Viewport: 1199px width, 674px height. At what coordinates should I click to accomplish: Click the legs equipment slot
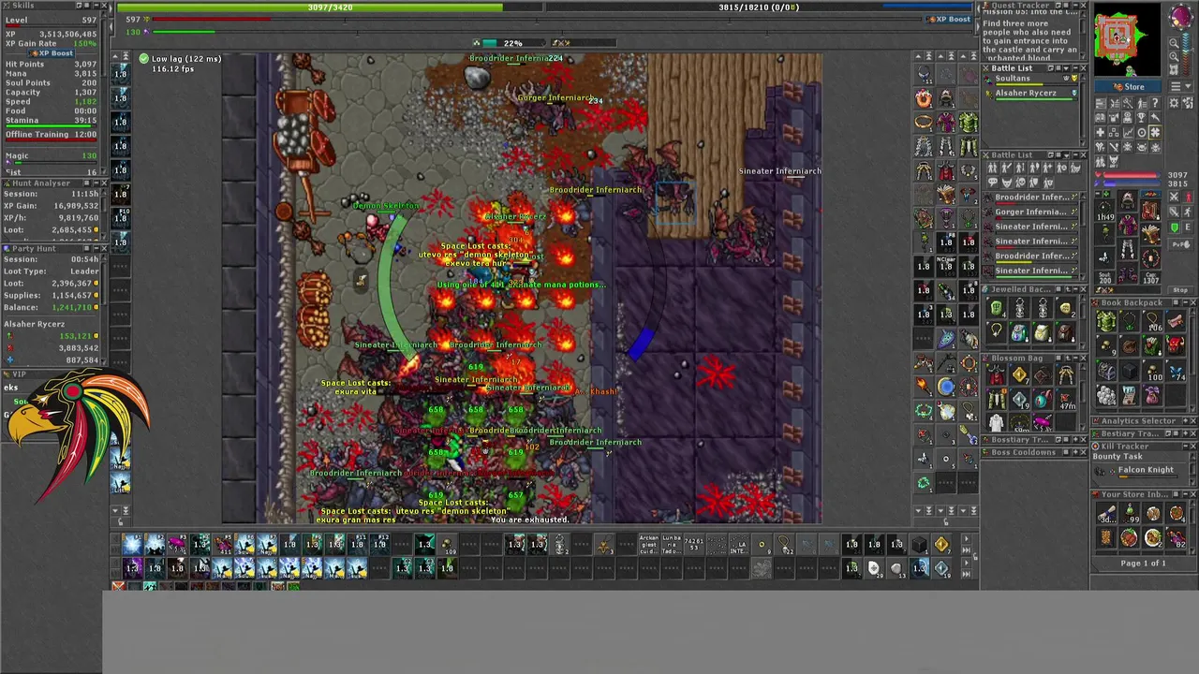[1128, 248]
